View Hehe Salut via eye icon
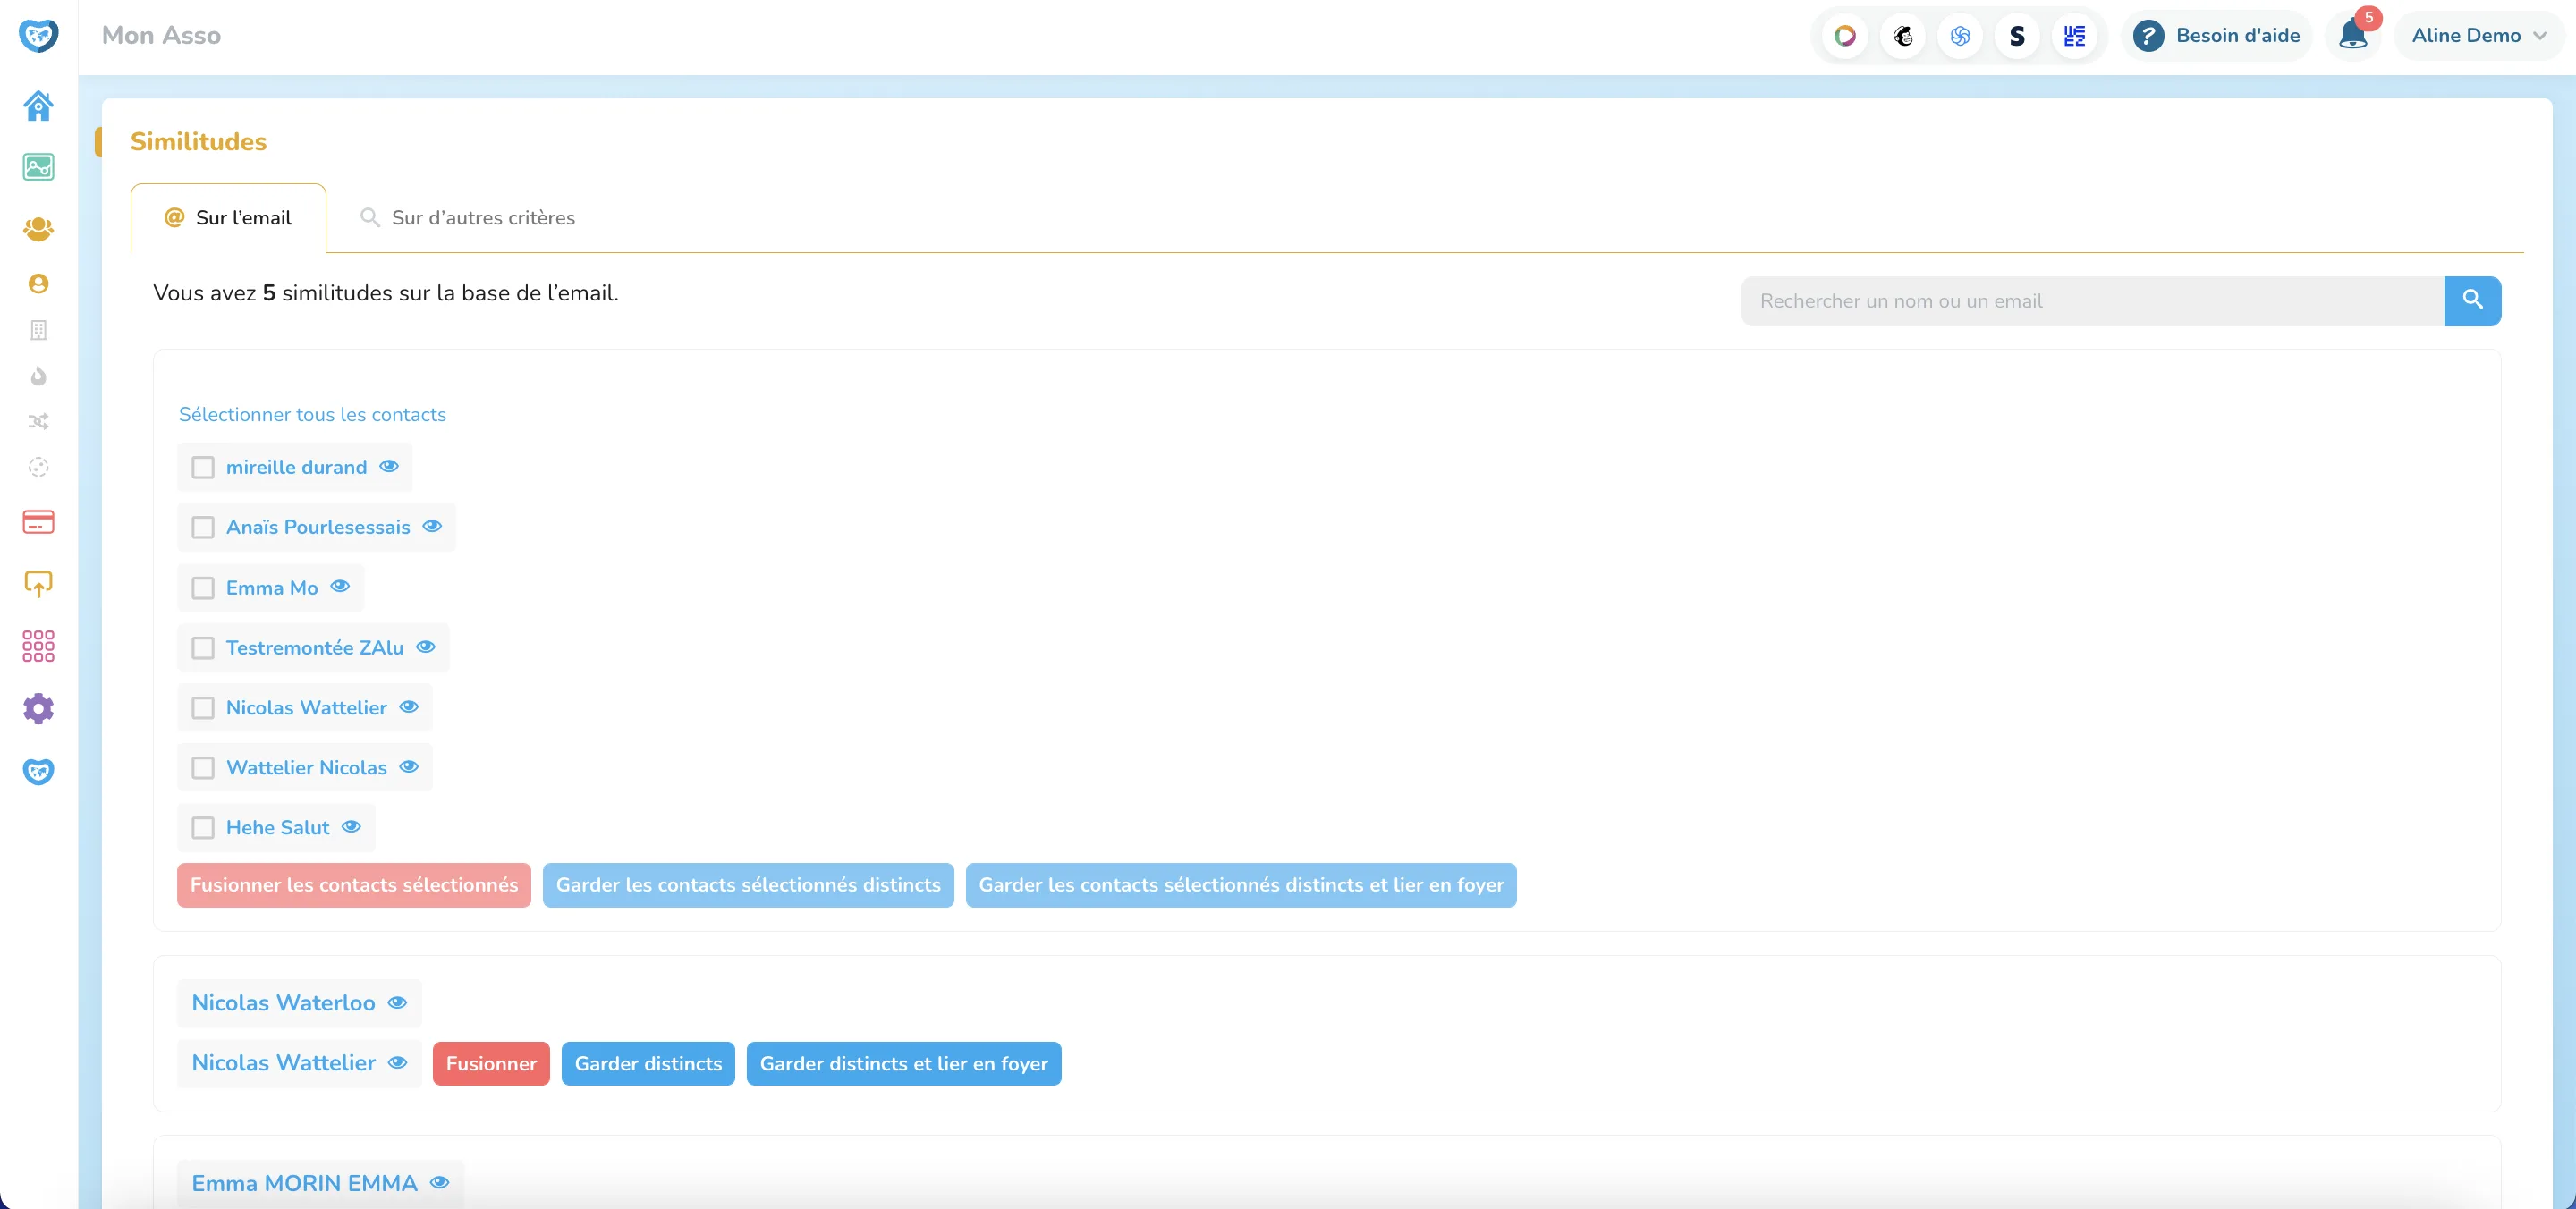 (x=351, y=827)
